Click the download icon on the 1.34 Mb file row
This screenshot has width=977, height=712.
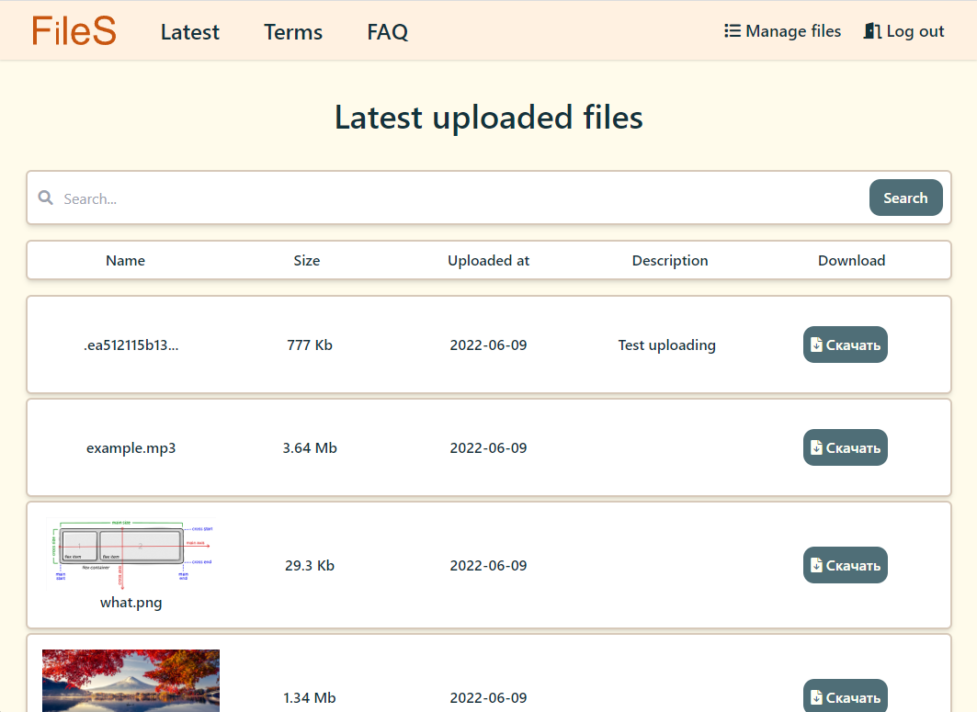click(x=818, y=696)
